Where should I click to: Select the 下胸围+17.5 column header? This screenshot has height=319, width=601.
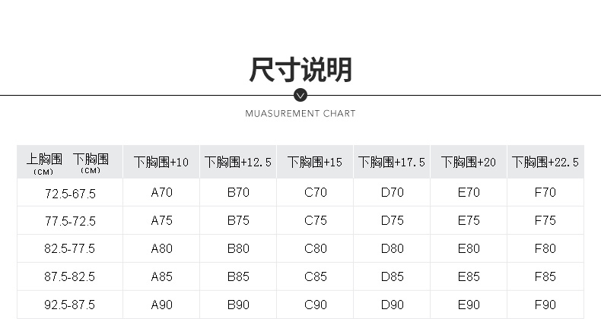point(392,162)
